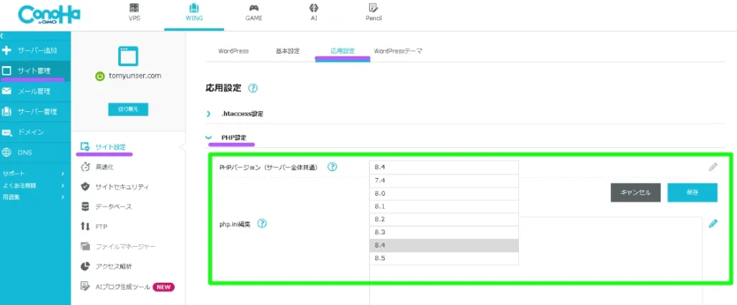The image size is (737, 305).
Task: Switch to the WordPressテーマ tab
Action: click(397, 51)
